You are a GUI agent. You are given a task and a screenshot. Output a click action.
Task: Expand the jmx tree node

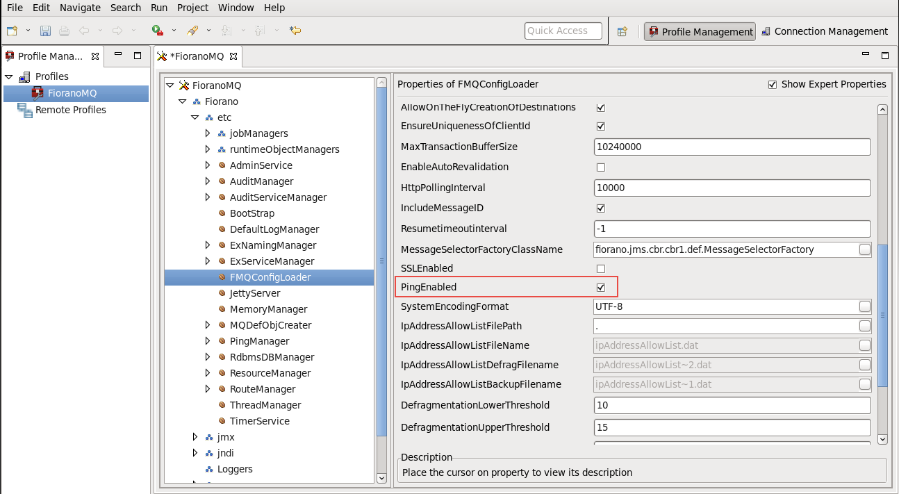point(195,437)
